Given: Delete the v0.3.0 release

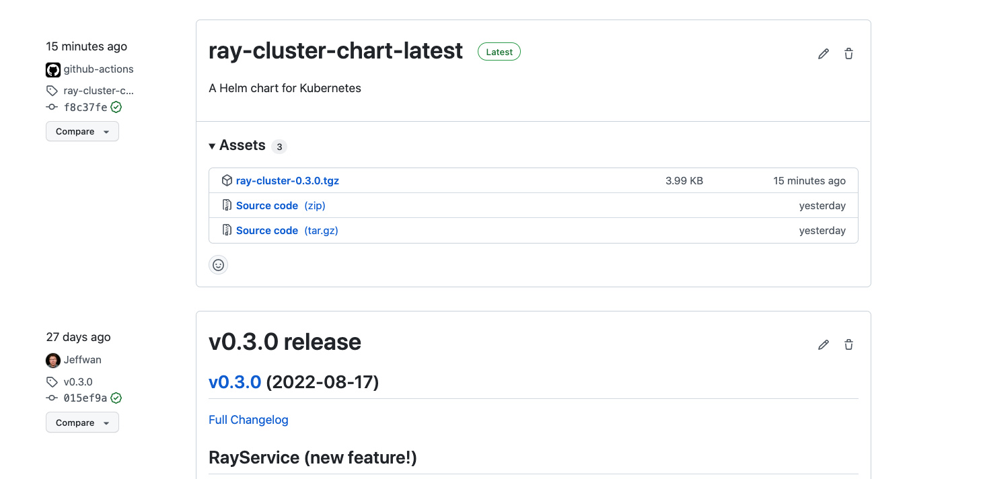Looking at the screenshot, I should pos(848,344).
